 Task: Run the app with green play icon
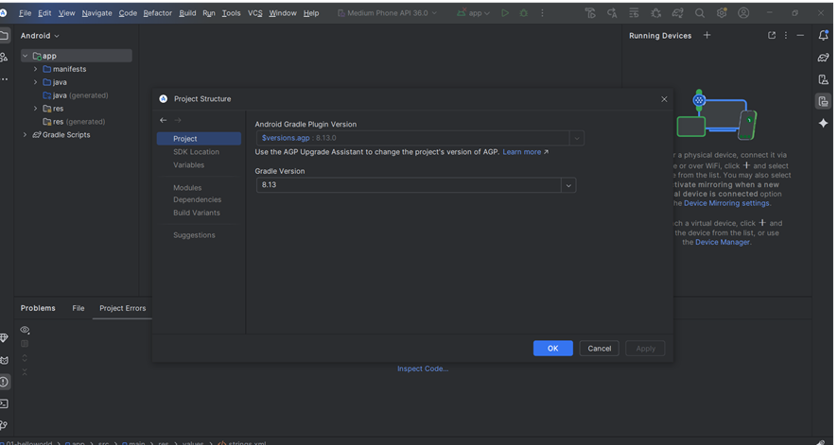coord(505,13)
